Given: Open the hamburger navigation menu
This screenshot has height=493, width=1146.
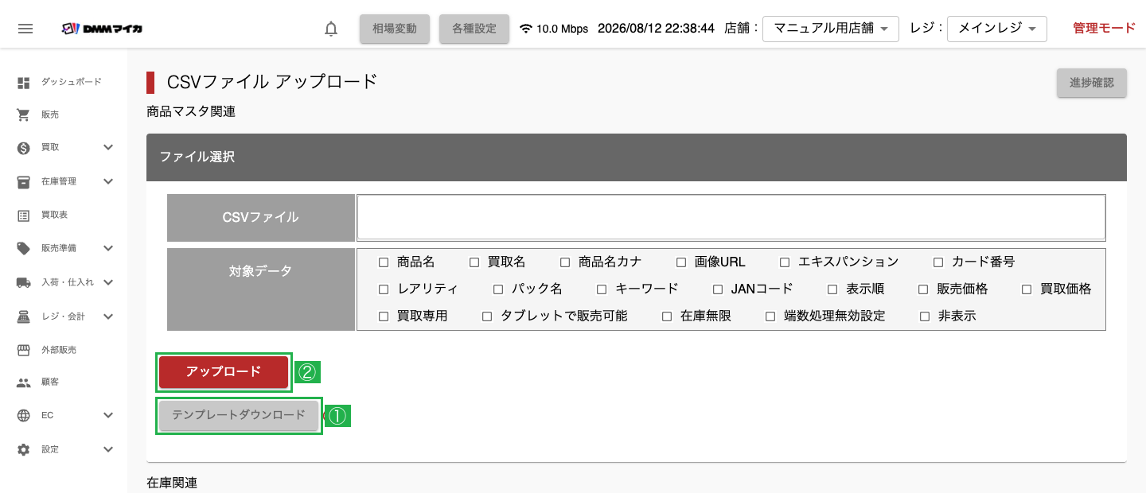Looking at the screenshot, I should [x=25, y=29].
